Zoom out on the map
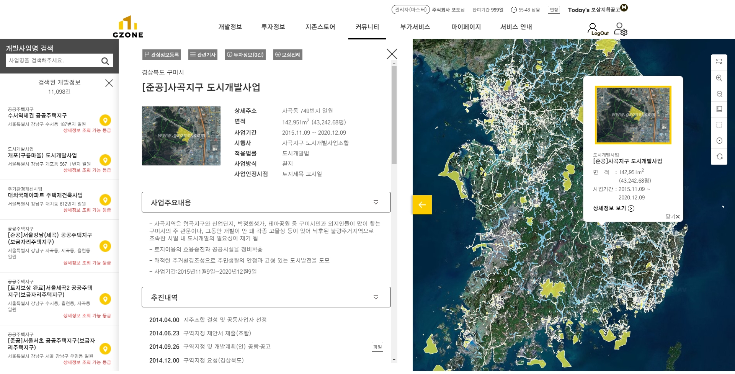Viewport: 735px width, 374px height. tap(719, 94)
